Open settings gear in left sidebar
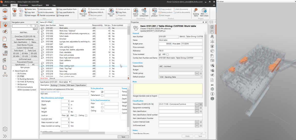The image size is (296, 140). tap(5, 129)
